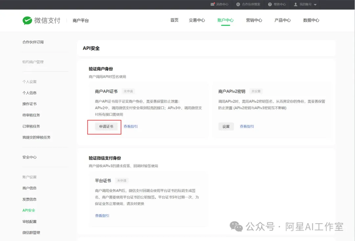
Task: Click the WeChat Pay green logo
Action: coord(27,21)
